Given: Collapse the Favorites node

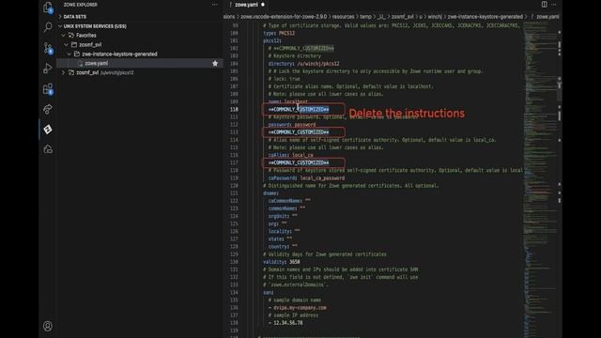Looking at the screenshot, I should click(x=64, y=36).
